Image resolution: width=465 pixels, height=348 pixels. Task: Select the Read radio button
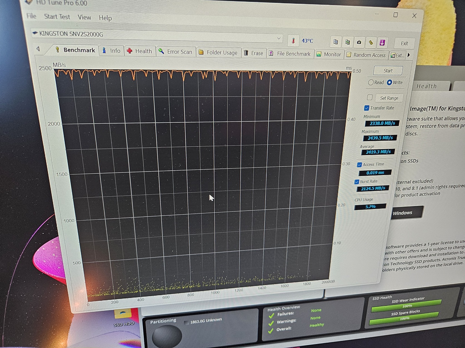371,82
